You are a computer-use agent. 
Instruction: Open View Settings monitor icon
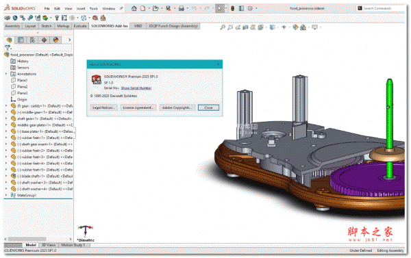point(314,27)
